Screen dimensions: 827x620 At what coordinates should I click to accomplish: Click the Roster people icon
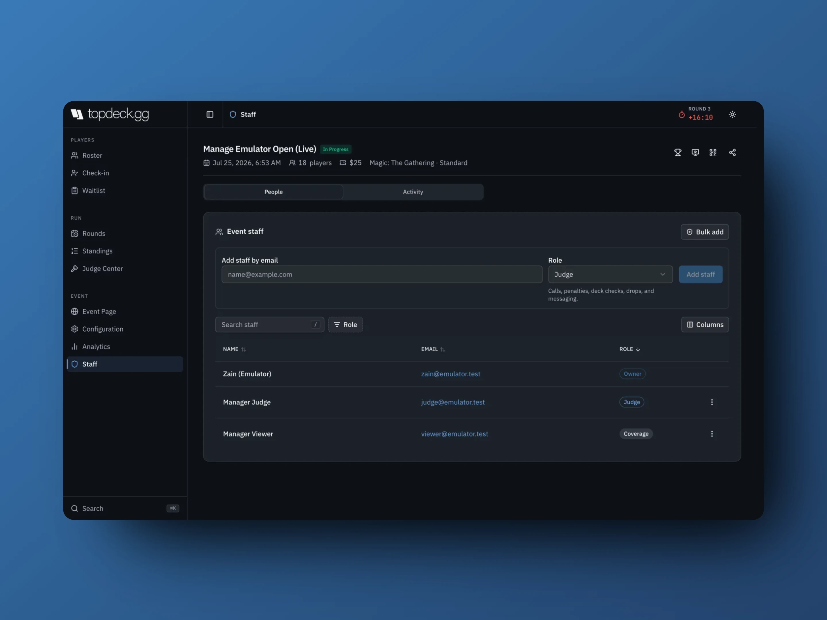74,156
